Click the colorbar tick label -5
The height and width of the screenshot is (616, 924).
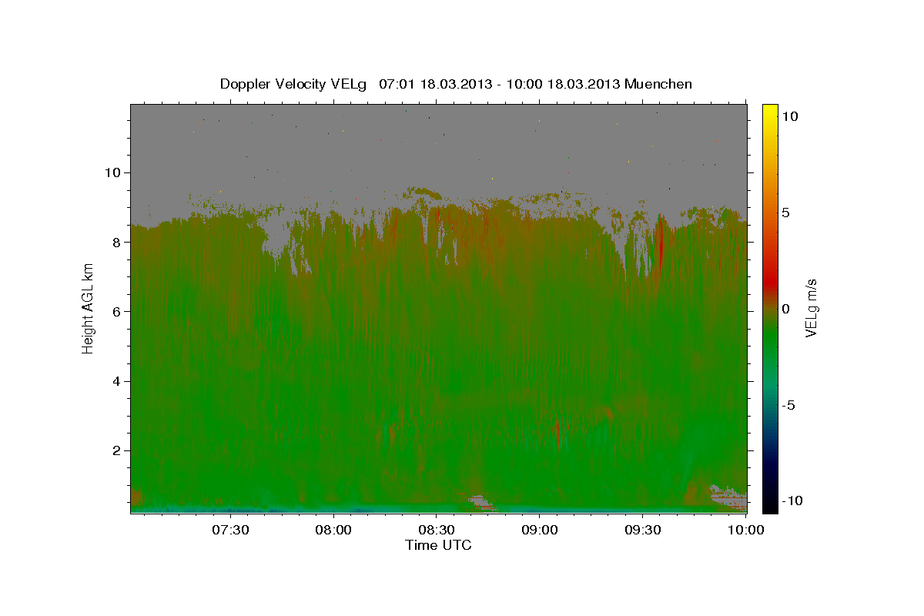[790, 405]
